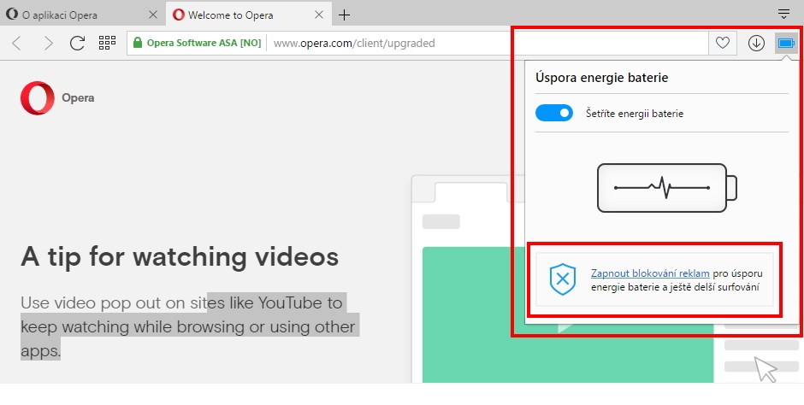
Task: Open a new tab with plus button
Action: 344,15
